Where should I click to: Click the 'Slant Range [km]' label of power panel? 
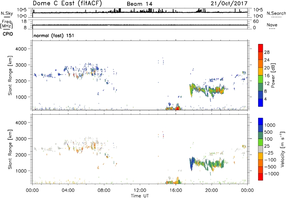click(x=10, y=75)
